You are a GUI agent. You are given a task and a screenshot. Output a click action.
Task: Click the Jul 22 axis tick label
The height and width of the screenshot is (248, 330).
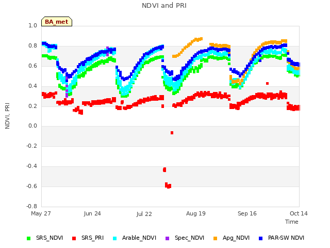click(x=144, y=214)
